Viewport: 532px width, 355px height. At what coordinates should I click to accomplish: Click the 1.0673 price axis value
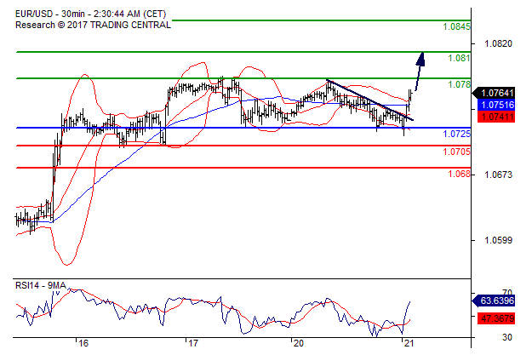[x=498, y=175]
